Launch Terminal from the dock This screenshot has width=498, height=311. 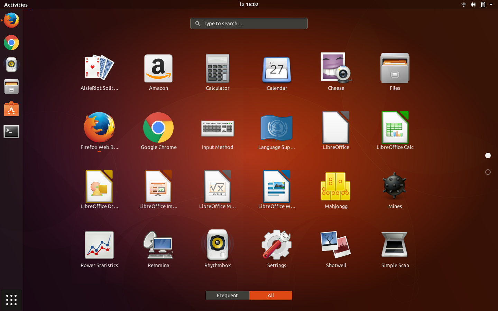tap(11, 132)
